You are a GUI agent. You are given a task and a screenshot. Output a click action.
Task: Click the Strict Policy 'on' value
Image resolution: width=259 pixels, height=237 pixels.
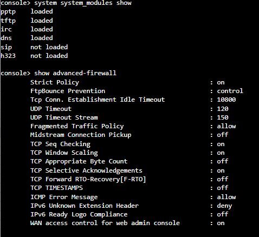pyautogui.click(x=221, y=82)
